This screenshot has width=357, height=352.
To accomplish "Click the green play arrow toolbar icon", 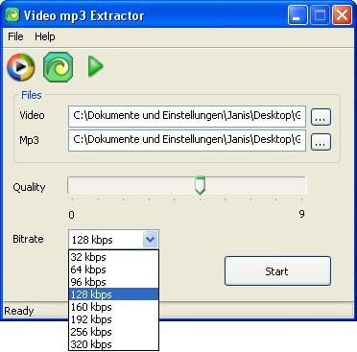I will coord(96,66).
